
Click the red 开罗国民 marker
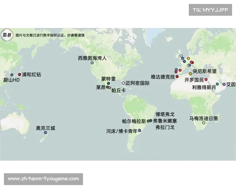coord(206,80)
